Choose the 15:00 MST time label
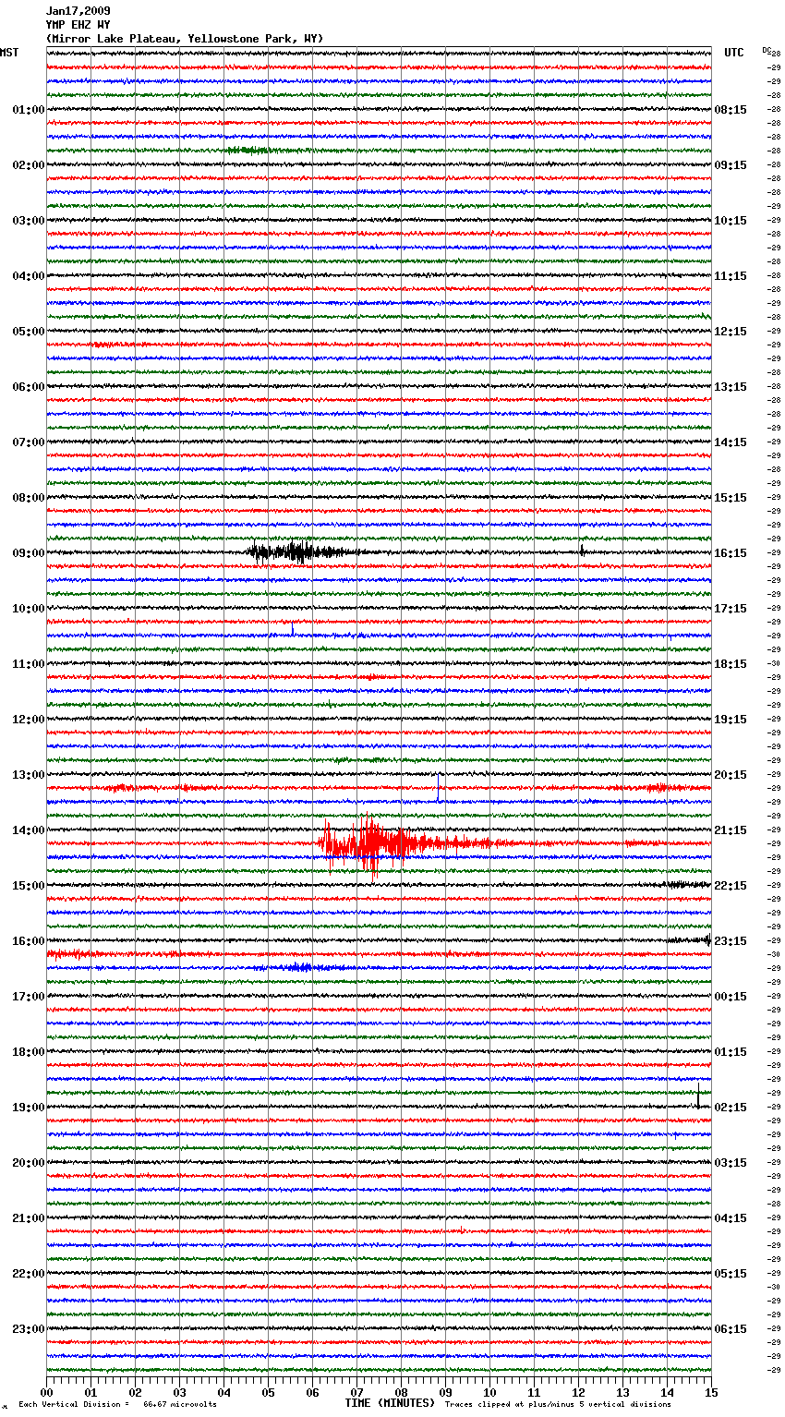 [x=28, y=886]
